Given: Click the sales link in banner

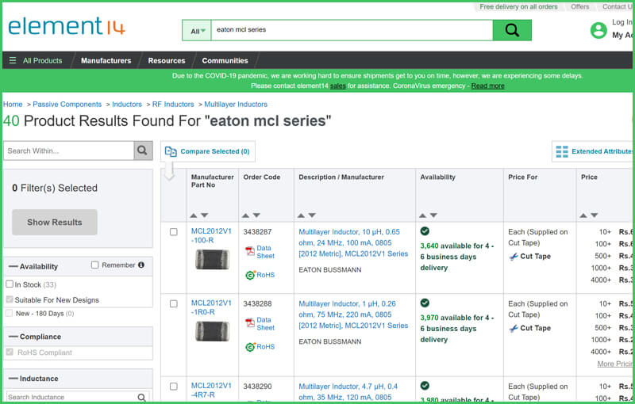Looking at the screenshot, I should [x=338, y=86].
